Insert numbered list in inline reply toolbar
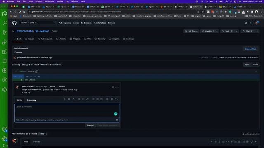Image resolution: width=264 pixels, height=148 pixels. click(x=97, y=99)
